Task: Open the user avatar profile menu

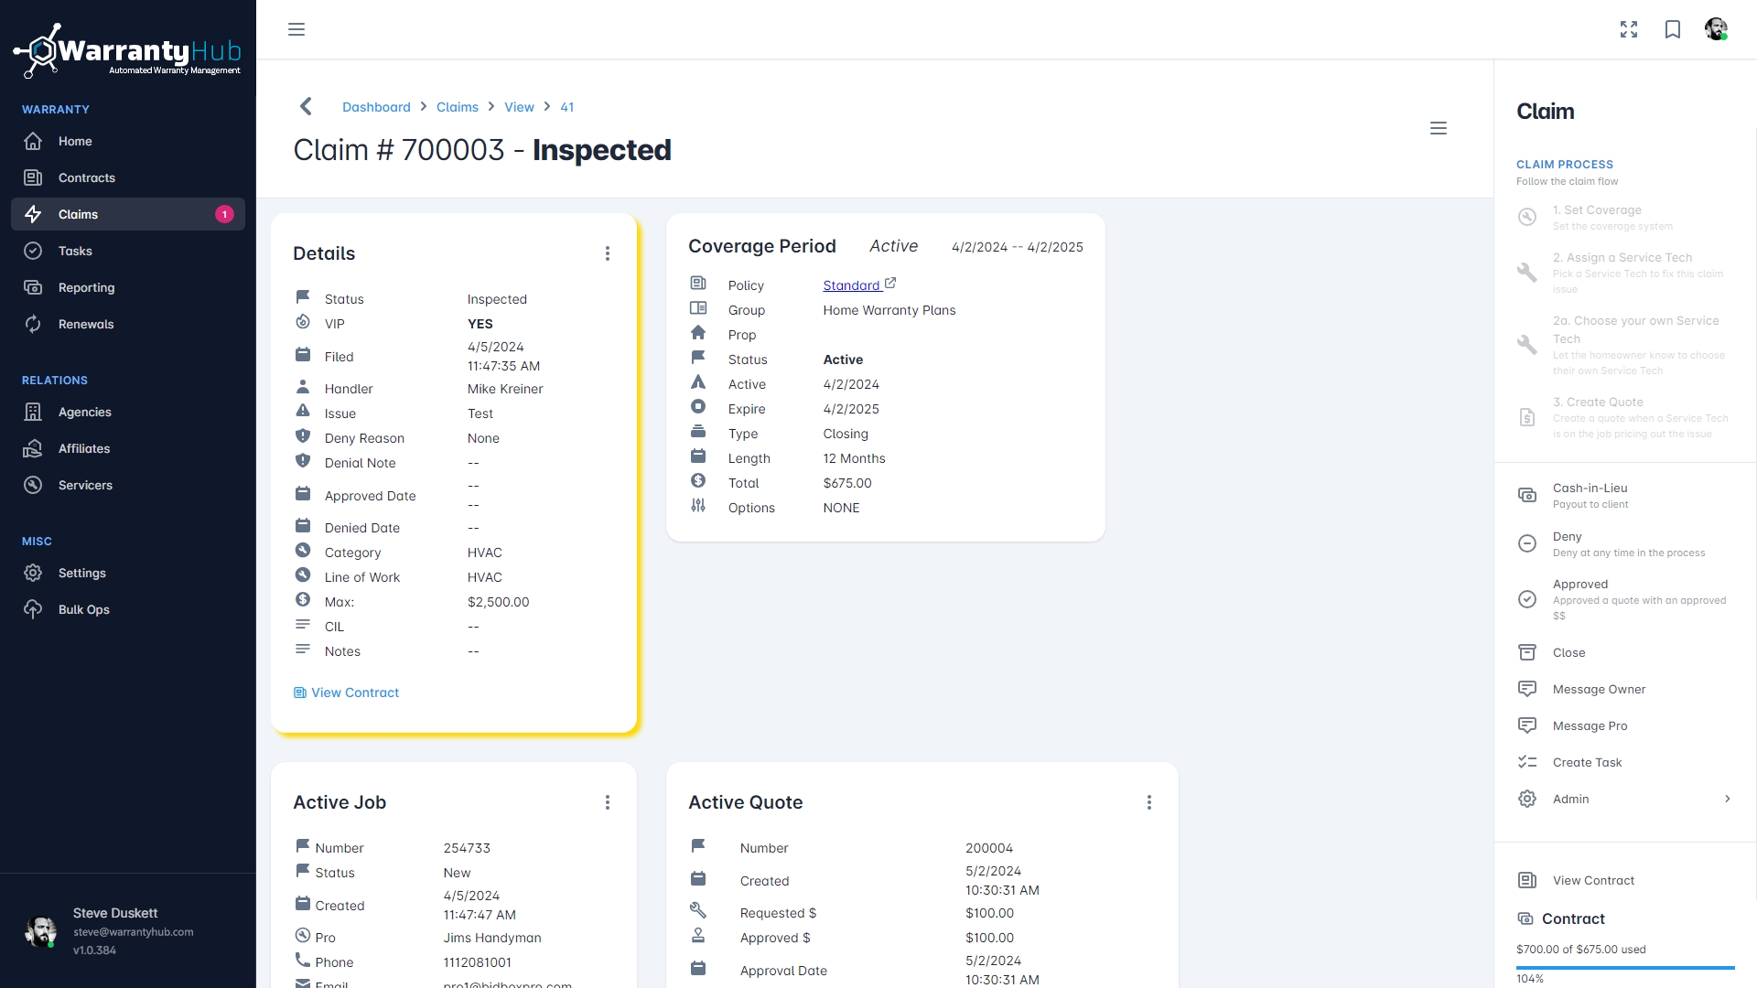Action: click(1717, 29)
